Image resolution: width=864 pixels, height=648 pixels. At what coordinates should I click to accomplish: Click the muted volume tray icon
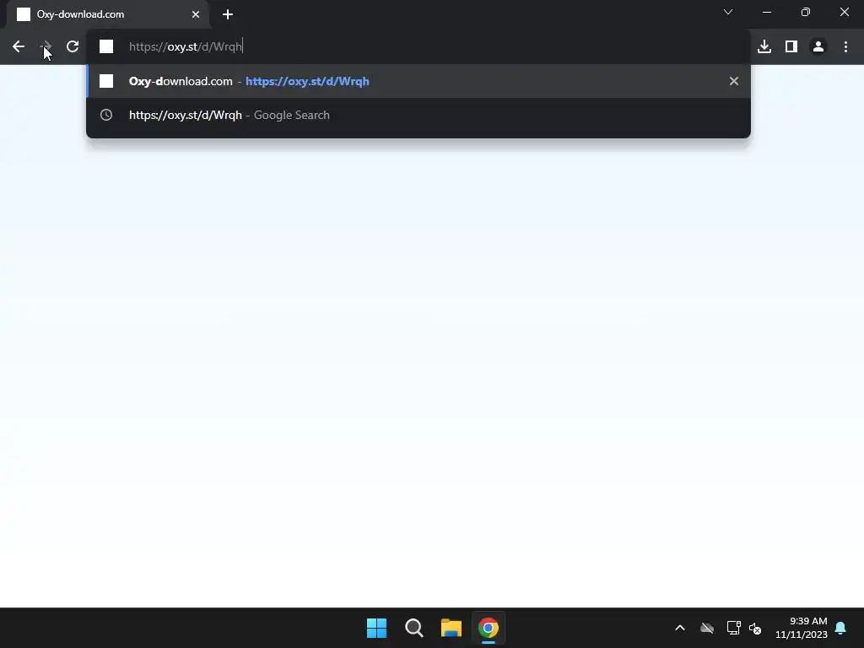tap(755, 628)
